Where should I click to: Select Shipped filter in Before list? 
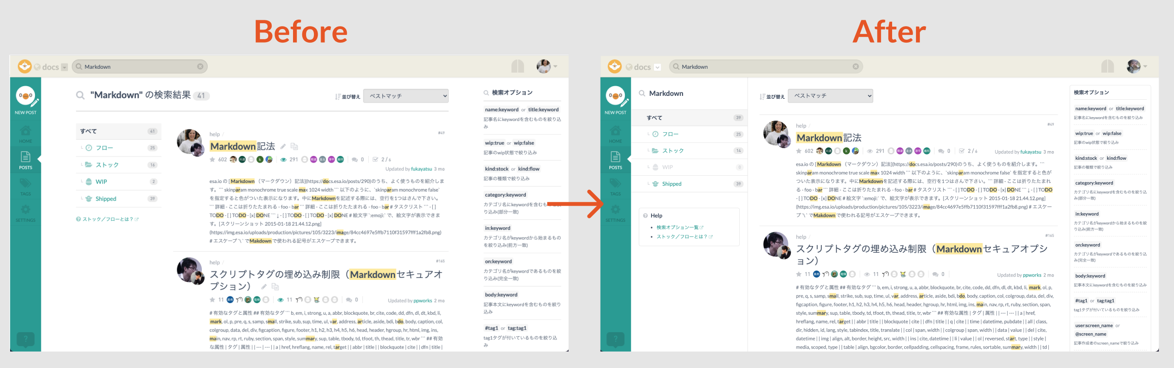click(x=118, y=199)
